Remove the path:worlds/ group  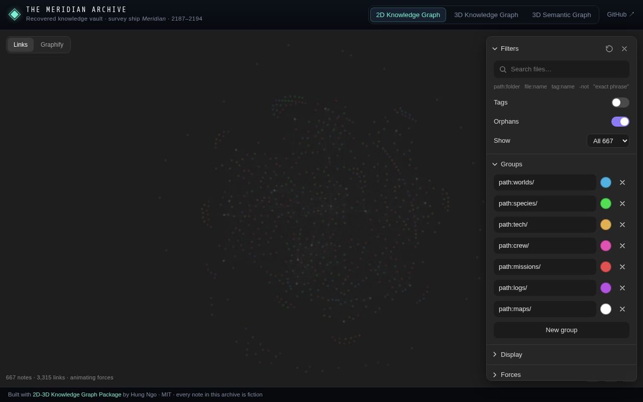pyautogui.click(x=622, y=182)
